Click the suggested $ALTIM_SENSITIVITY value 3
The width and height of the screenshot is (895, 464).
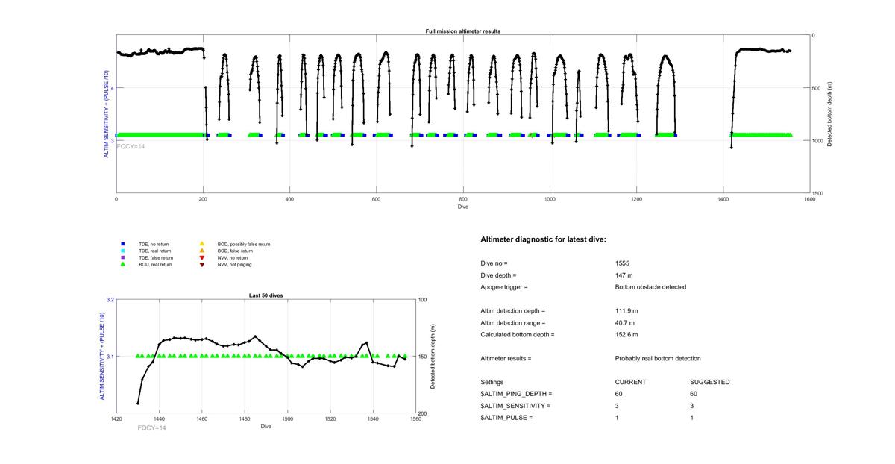692,406
